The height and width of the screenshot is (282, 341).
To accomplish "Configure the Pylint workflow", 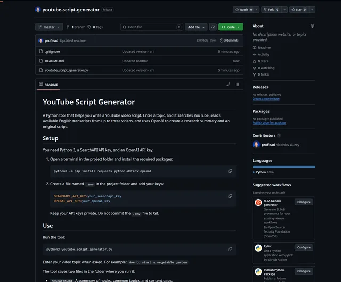I will pos(304,247).
